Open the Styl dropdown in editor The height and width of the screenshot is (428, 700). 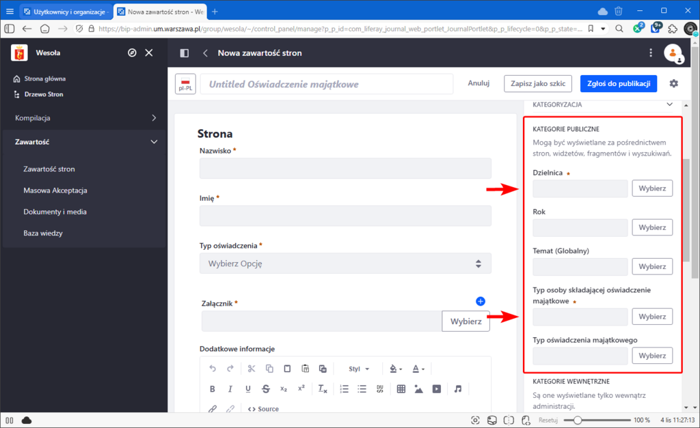coord(359,369)
